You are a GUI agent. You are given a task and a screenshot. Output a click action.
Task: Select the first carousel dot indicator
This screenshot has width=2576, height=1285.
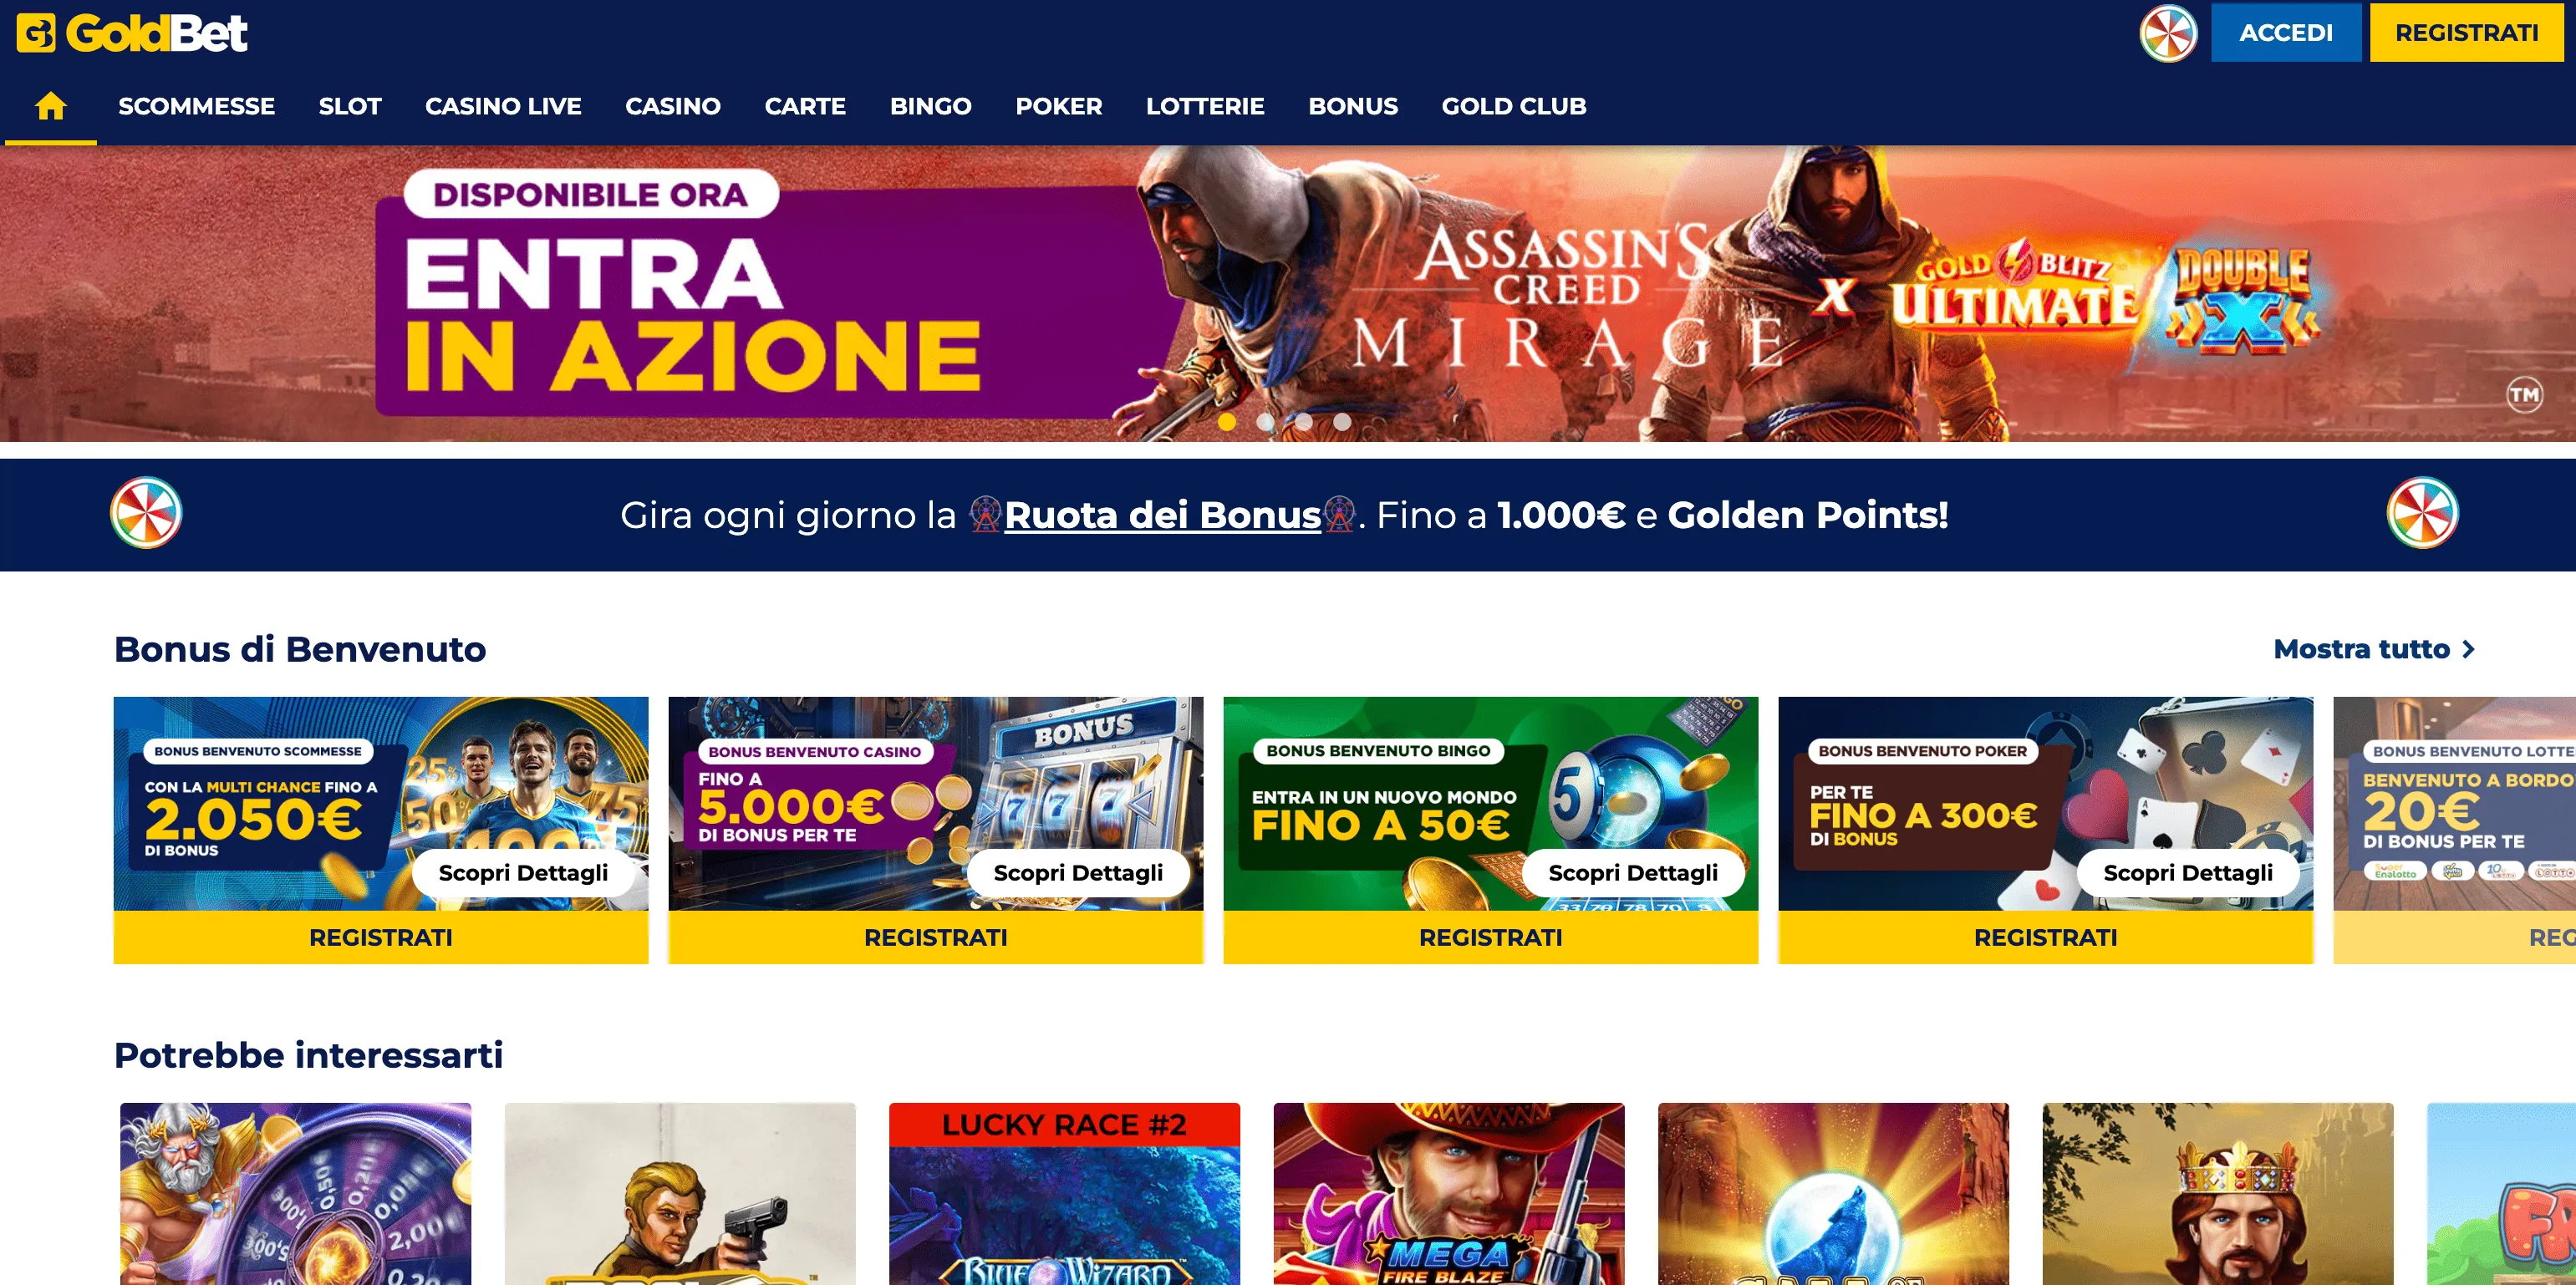1227,422
